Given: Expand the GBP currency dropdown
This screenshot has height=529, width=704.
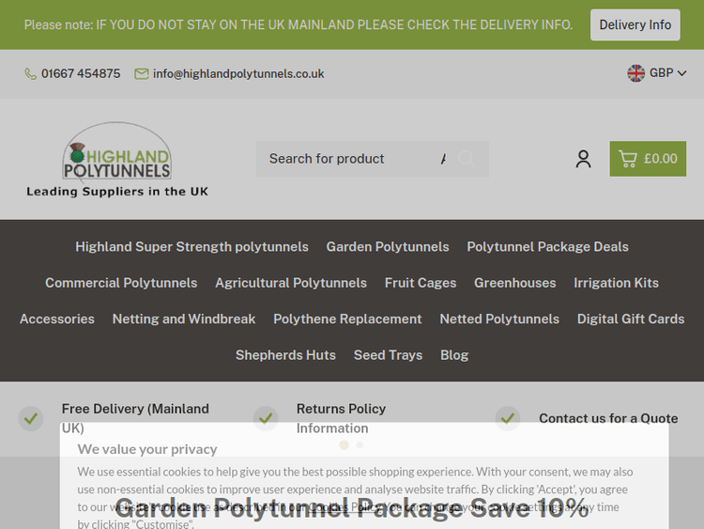Looking at the screenshot, I should pyautogui.click(x=657, y=72).
